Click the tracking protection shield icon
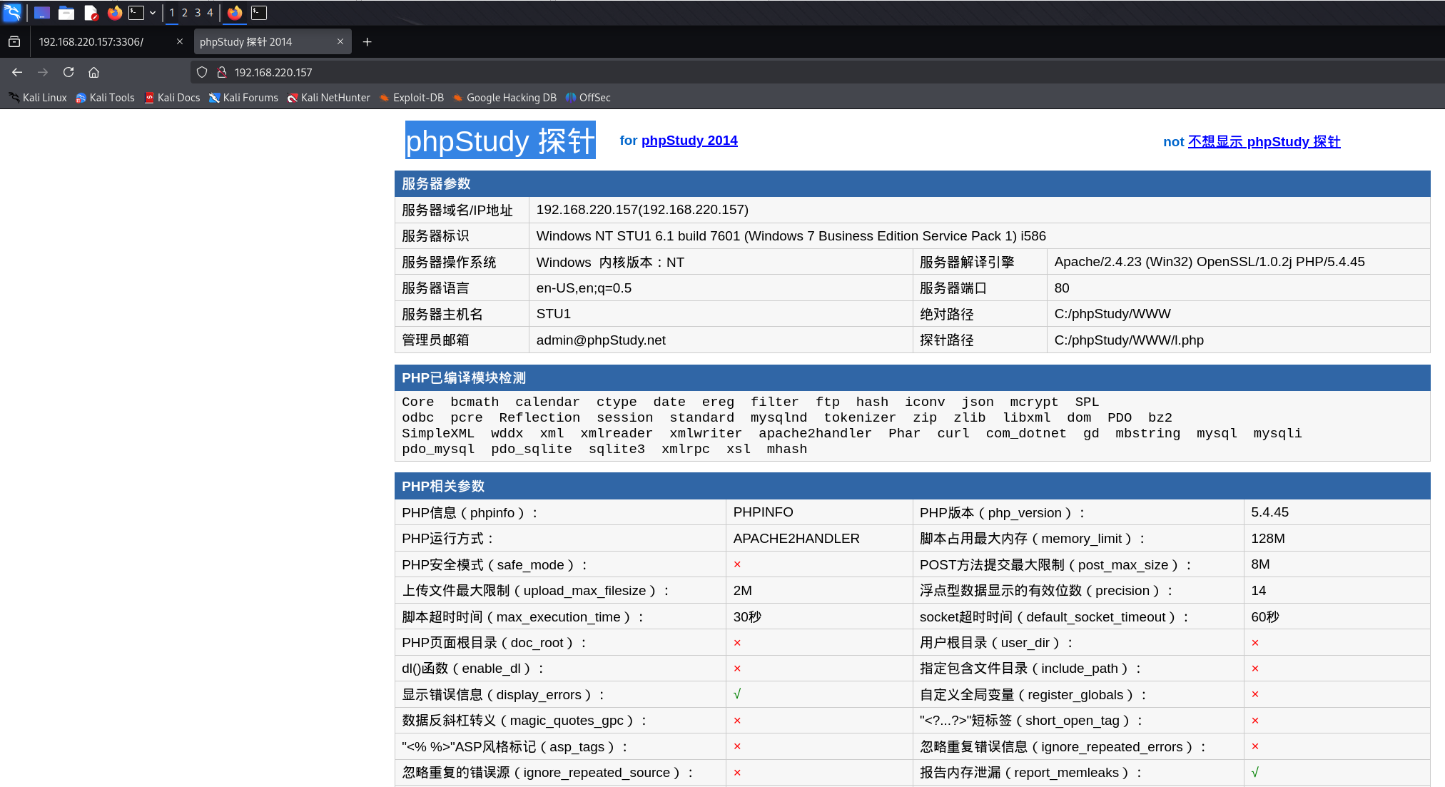This screenshot has height=787, width=1445. 202,72
